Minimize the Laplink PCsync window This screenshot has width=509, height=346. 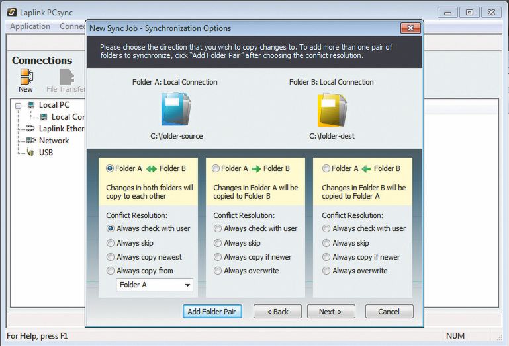tap(447, 13)
